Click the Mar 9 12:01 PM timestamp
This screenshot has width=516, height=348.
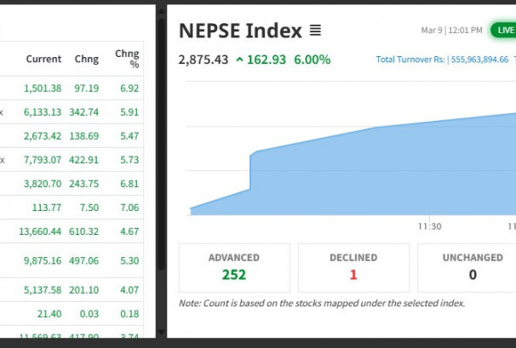tap(451, 31)
